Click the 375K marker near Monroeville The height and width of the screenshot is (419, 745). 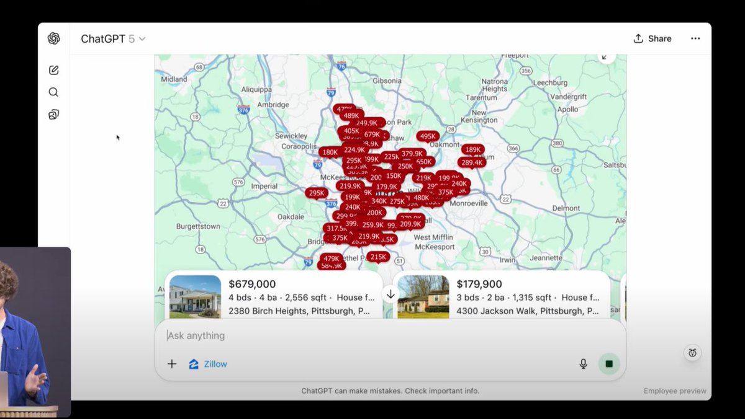(446, 193)
